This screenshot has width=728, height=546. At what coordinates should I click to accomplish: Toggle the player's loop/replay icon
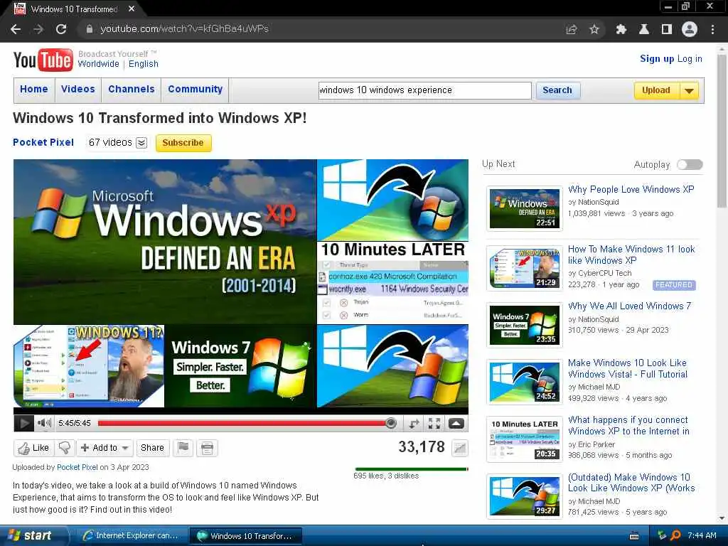pyautogui.click(x=413, y=423)
